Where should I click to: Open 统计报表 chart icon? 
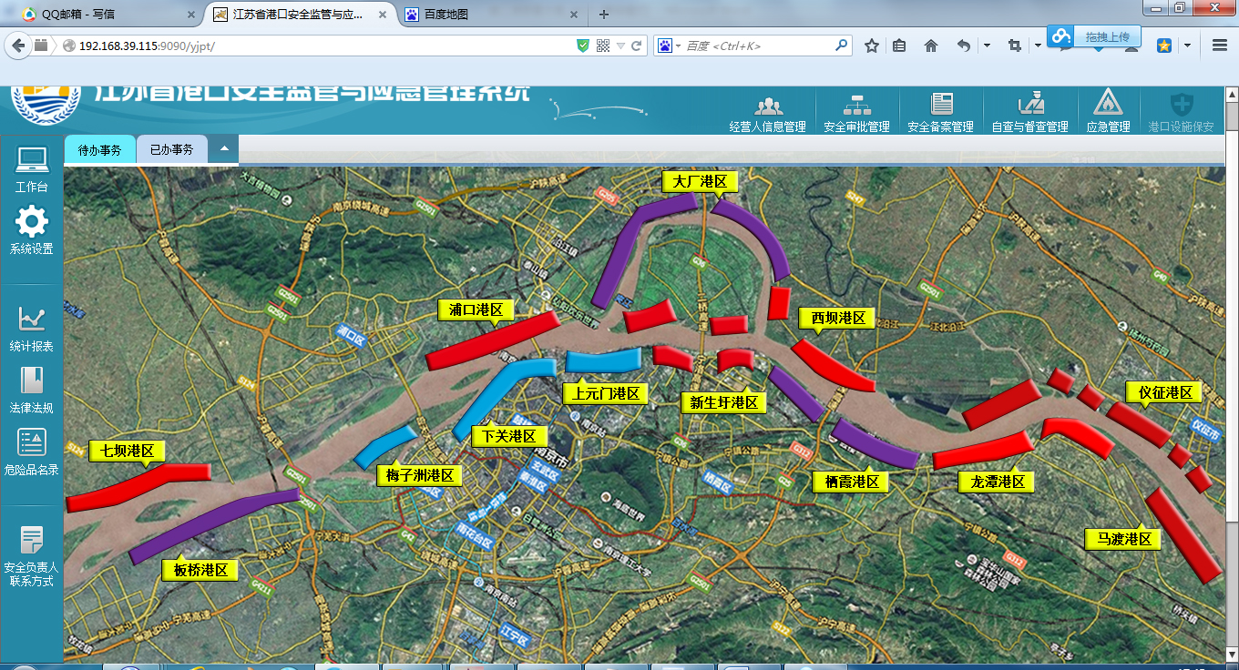32,320
